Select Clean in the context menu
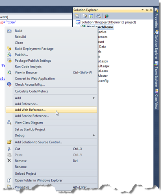The image size is (161, 195). (x=51, y=43)
